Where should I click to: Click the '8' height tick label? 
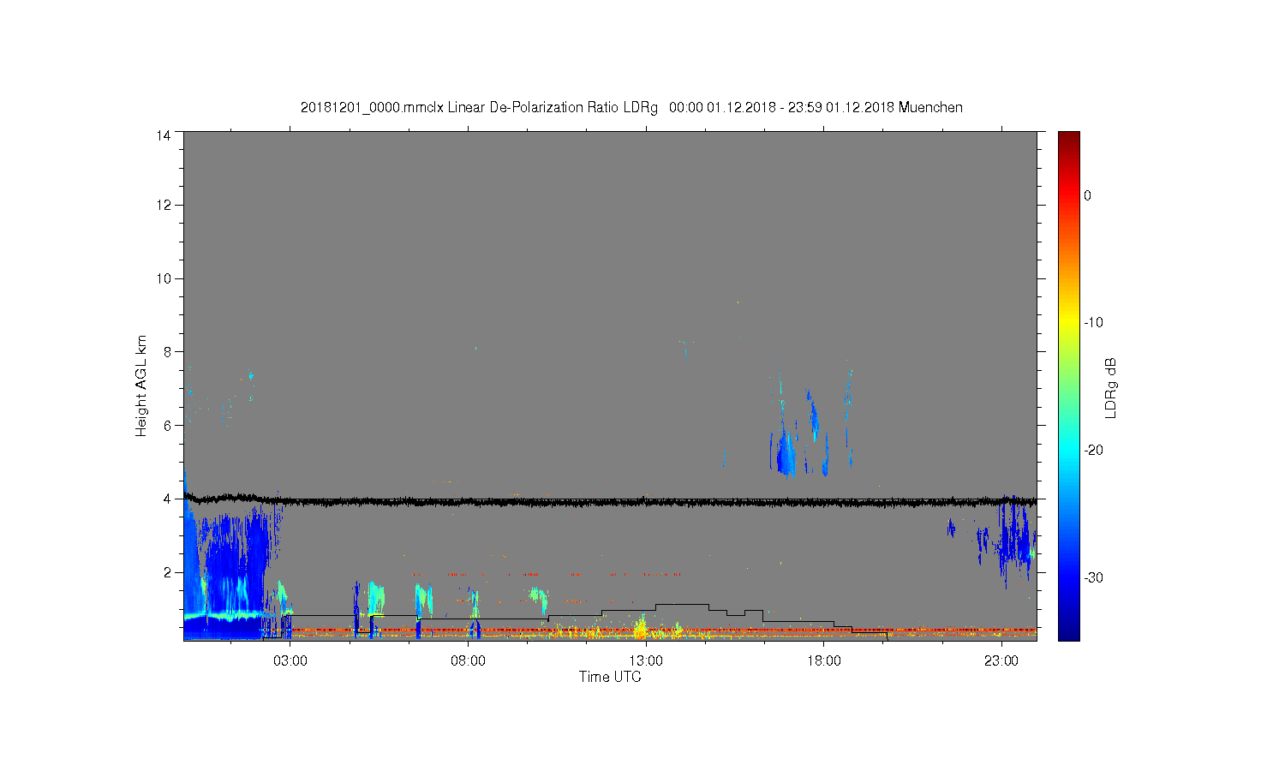(168, 351)
